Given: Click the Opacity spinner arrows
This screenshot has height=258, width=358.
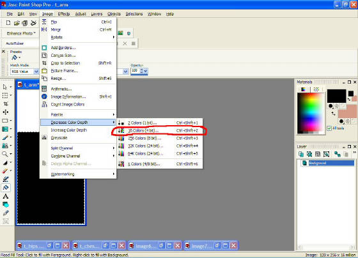Looking at the screenshot, I should [141, 72].
